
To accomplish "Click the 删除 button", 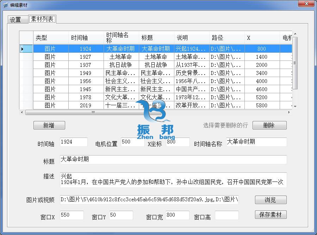I will (x=269, y=125).
